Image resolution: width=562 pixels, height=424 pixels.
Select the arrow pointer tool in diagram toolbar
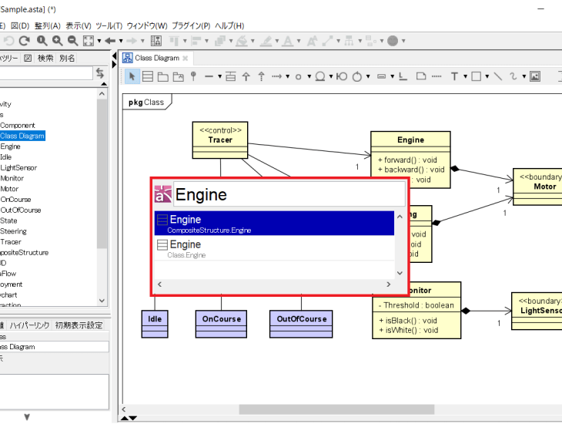[x=132, y=76]
